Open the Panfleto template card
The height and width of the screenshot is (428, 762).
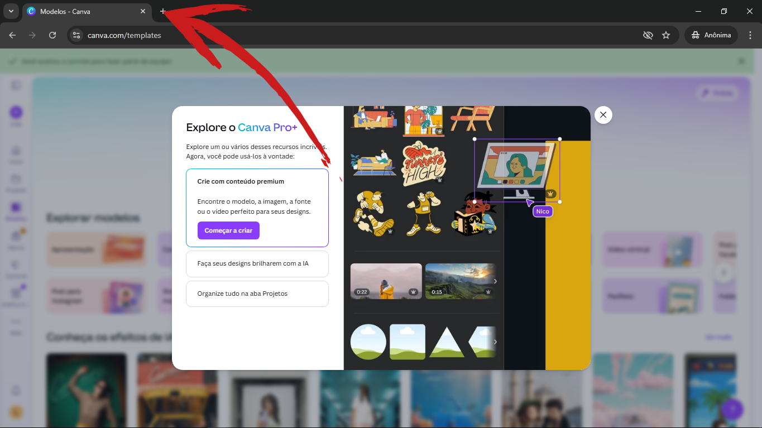653,296
